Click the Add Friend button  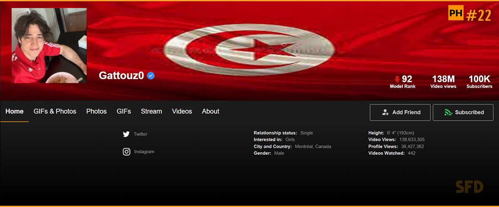tap(400, 112)
